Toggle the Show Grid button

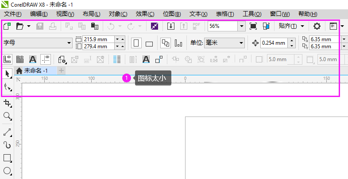tap(20, 59)
